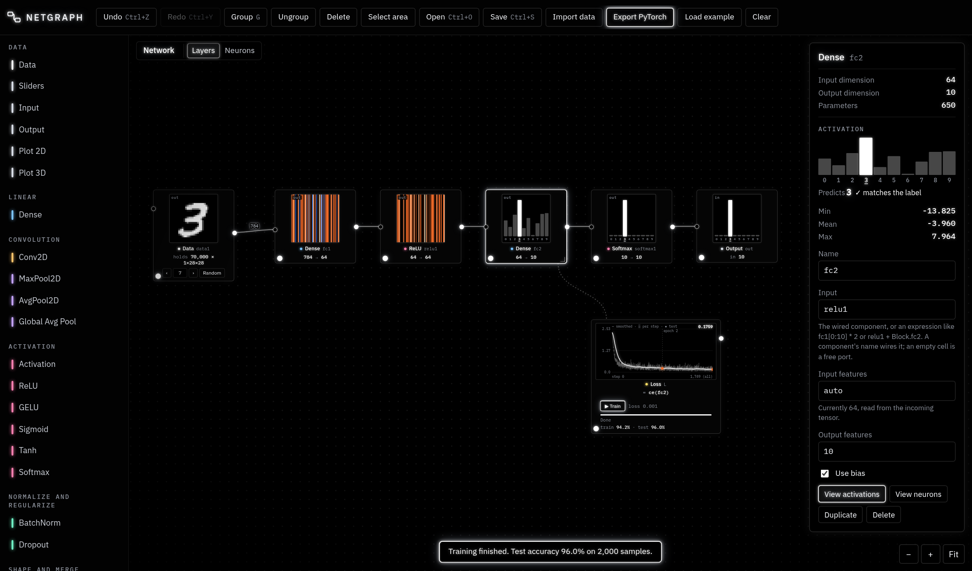Screen dimensions: 972x571
Task: Duplicate the fc2 layer
Action: pyautogui.click(x=840, y=515)
